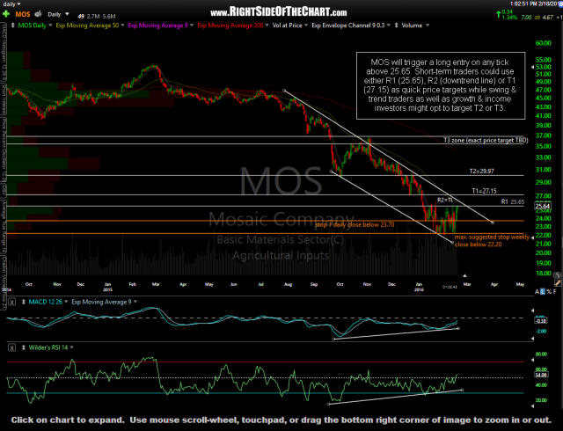Click the pencil drawing tools icon
Viewport: 563px width, 431px height.
point(557,283)
